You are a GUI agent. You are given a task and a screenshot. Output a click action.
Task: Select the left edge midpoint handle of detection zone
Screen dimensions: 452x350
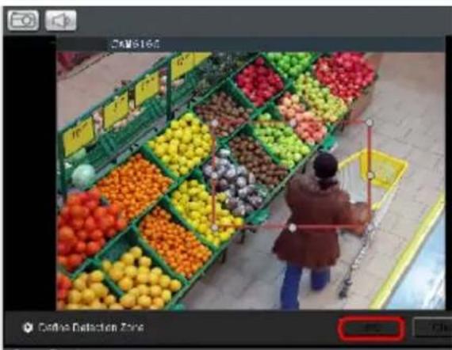click(214, 176)
